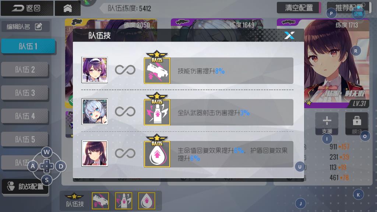Select the HP recovery droplet team skill icon
Viewport: 377px width, 212px height.
(157, 154)
